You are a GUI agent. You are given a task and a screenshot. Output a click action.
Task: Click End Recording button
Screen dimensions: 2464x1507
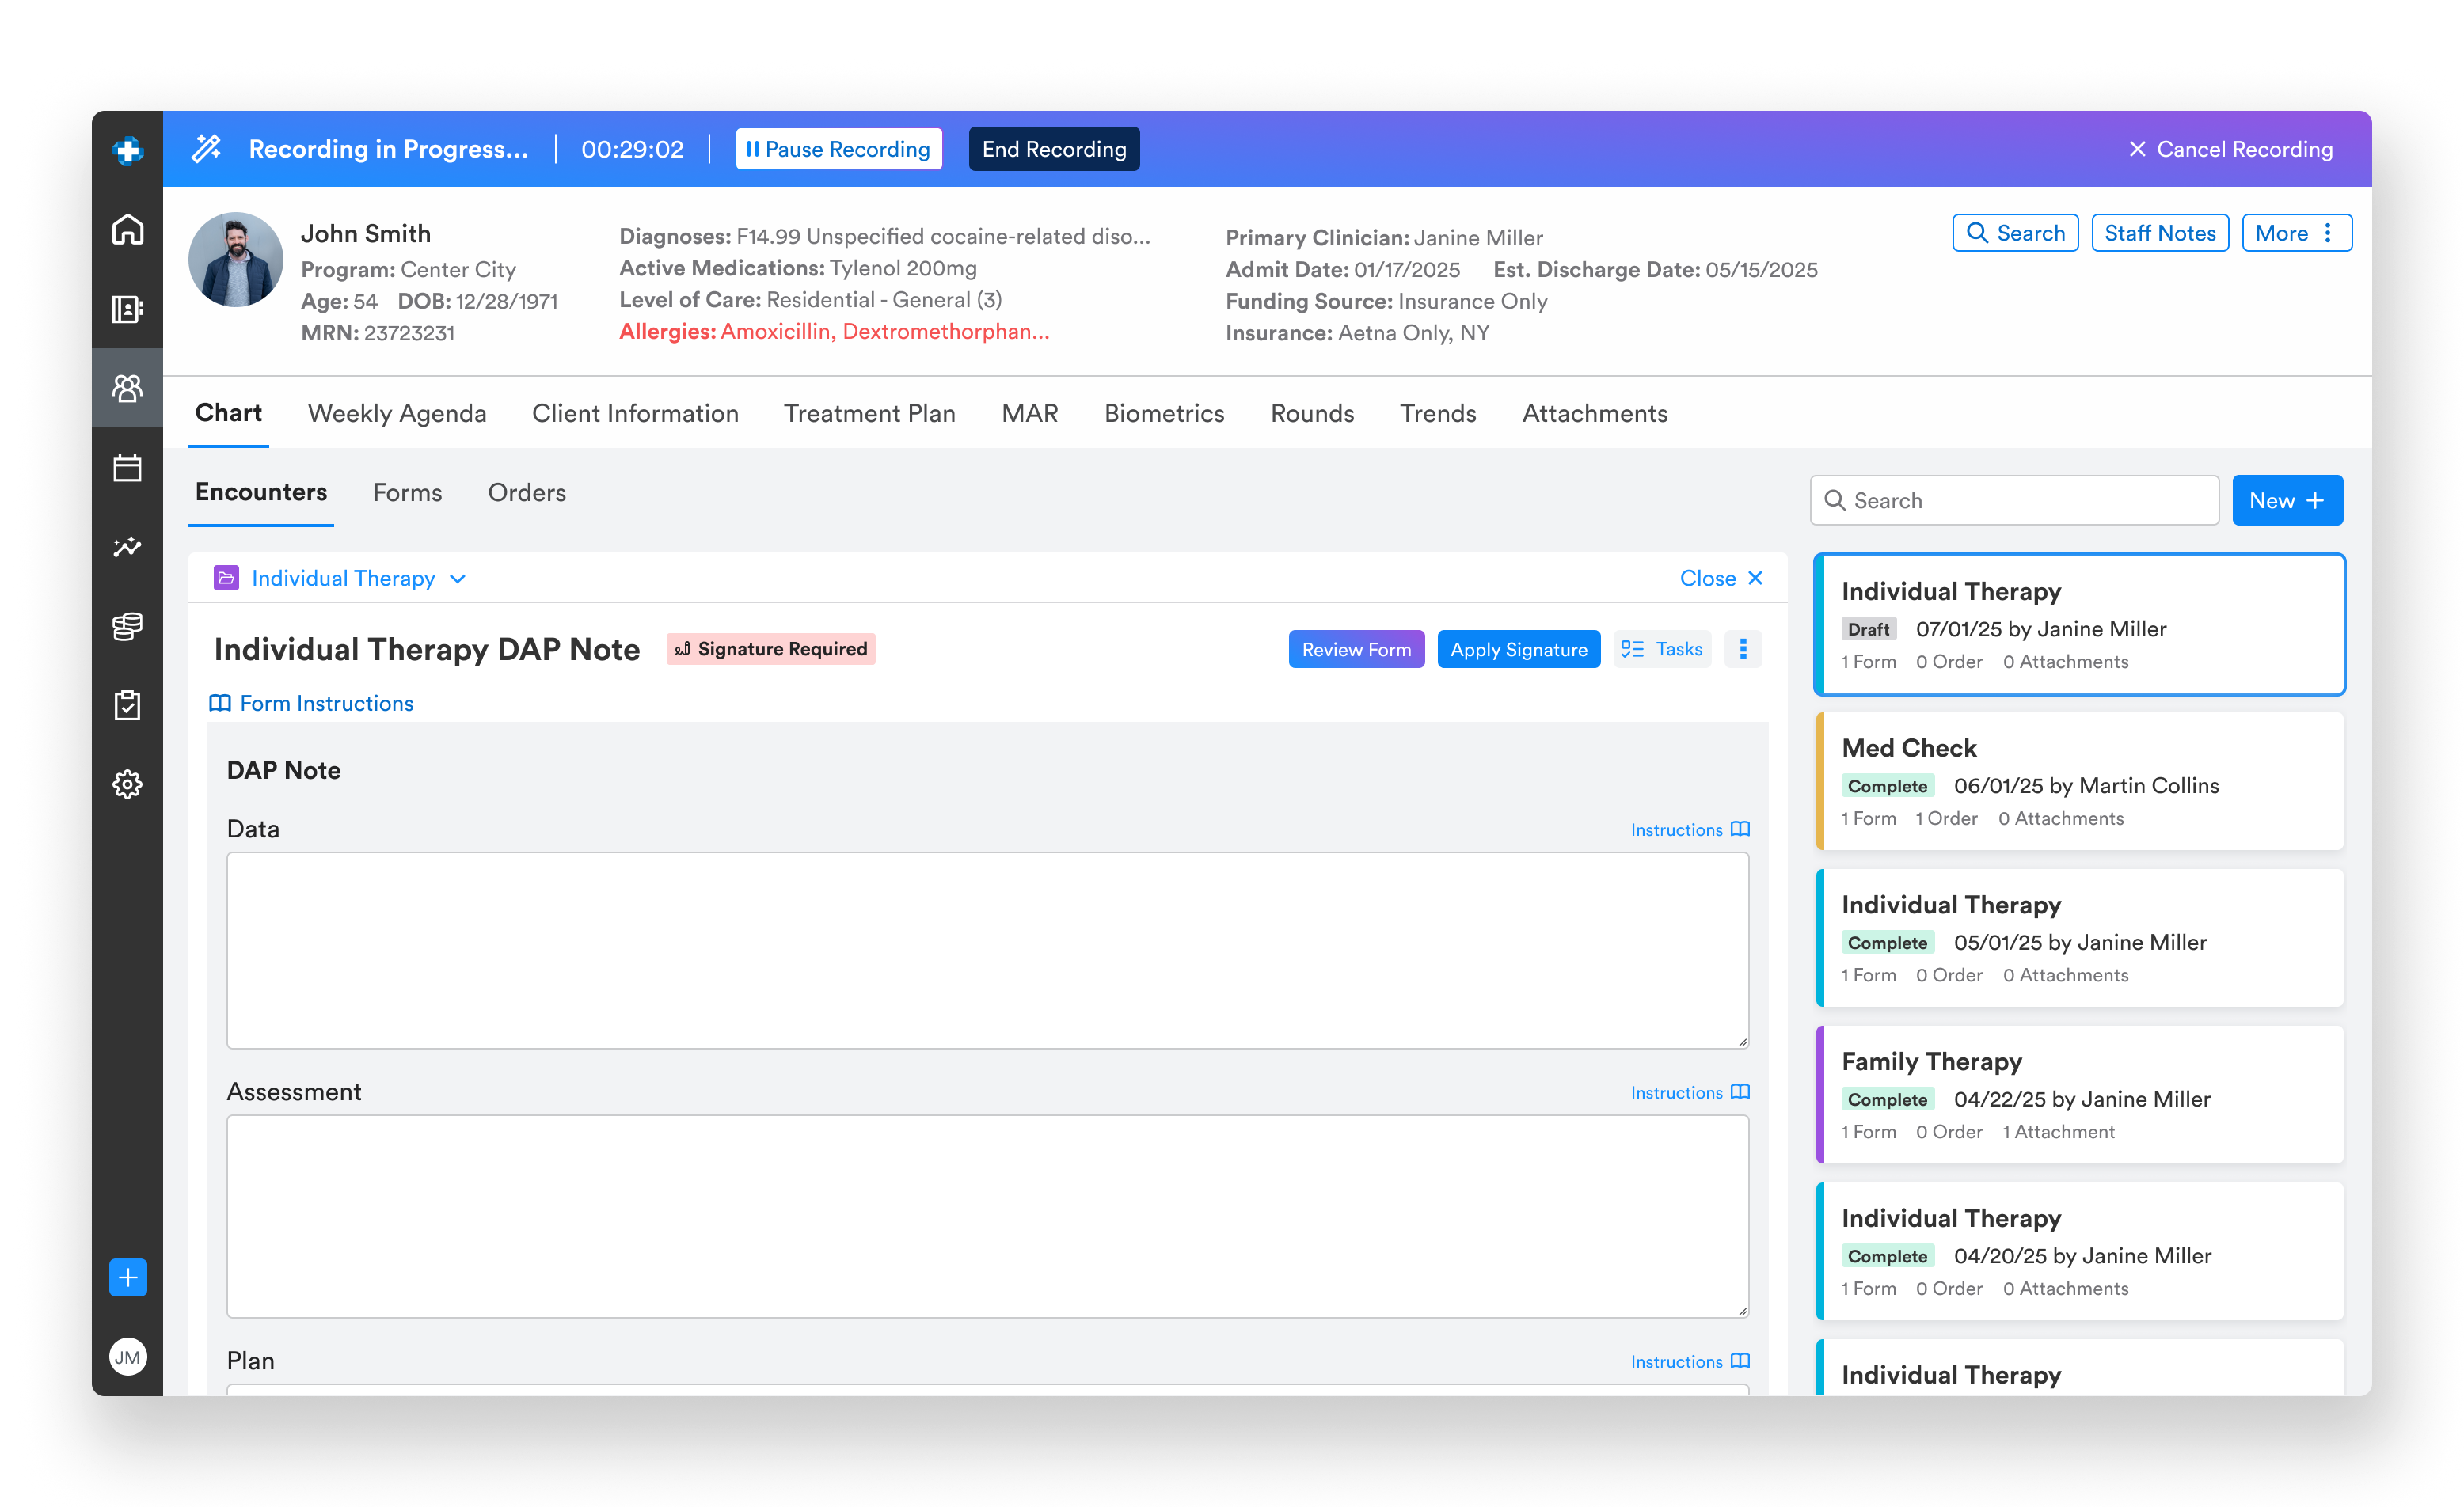1054,149
